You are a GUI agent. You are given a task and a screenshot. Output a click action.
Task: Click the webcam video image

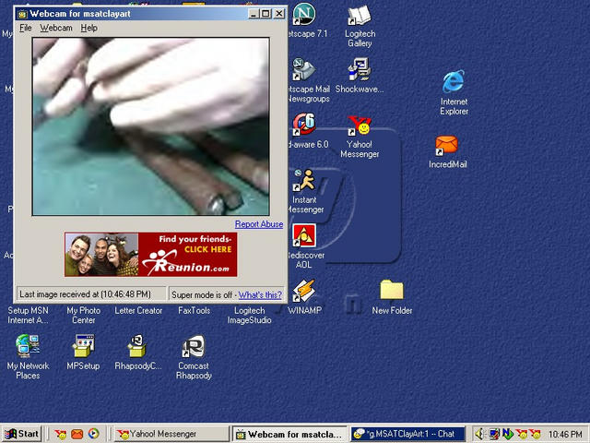coord(151,126)
